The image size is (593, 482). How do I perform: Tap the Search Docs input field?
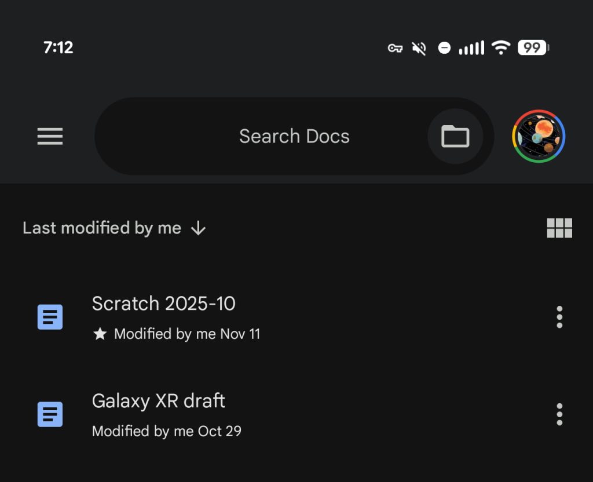(x=294, y=136)
